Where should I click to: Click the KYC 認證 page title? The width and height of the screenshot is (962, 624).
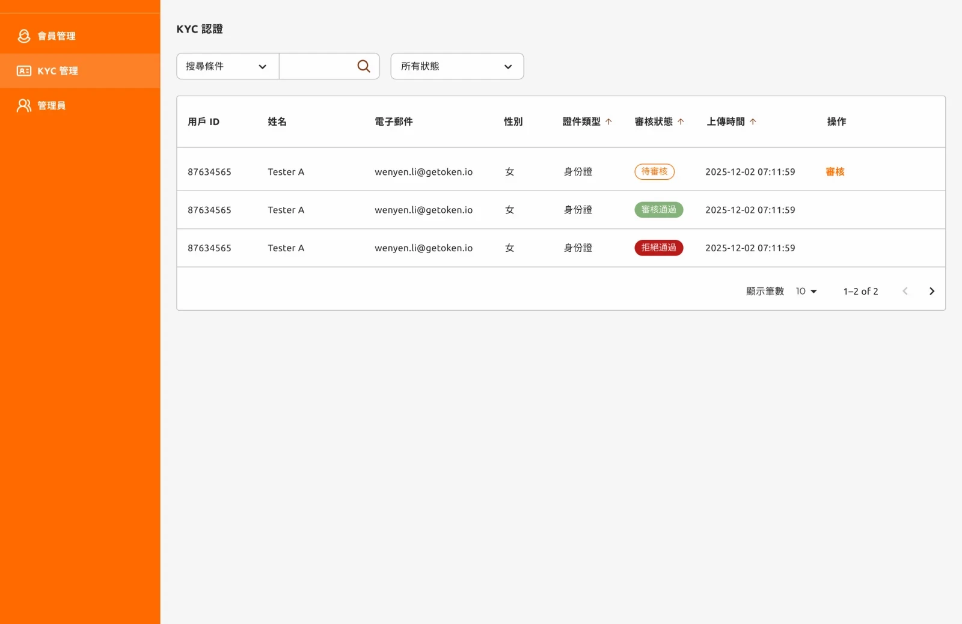point(200,28)
